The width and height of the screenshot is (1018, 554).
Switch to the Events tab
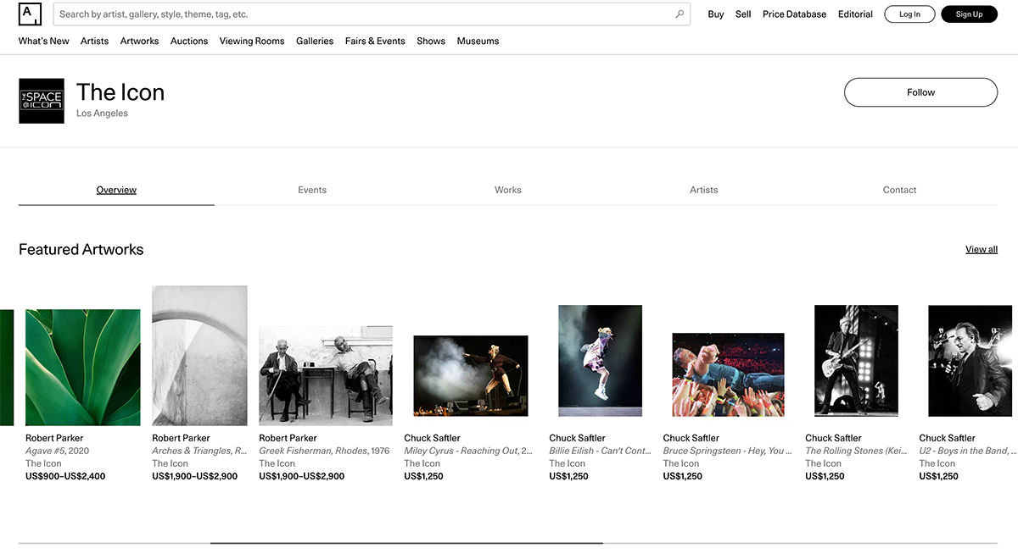point(312,190)
